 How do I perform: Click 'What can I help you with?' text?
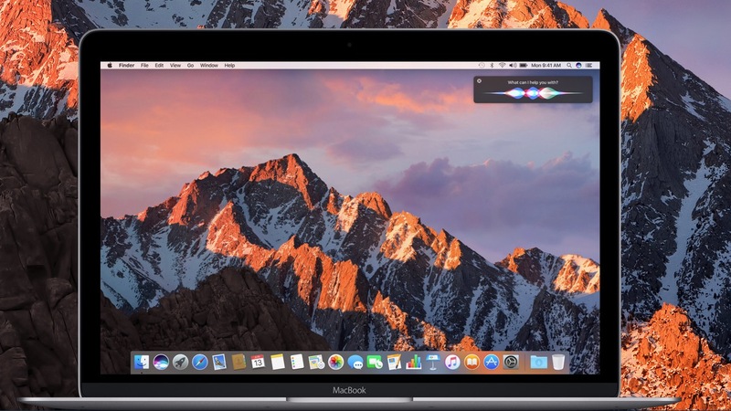pos(533,82)
